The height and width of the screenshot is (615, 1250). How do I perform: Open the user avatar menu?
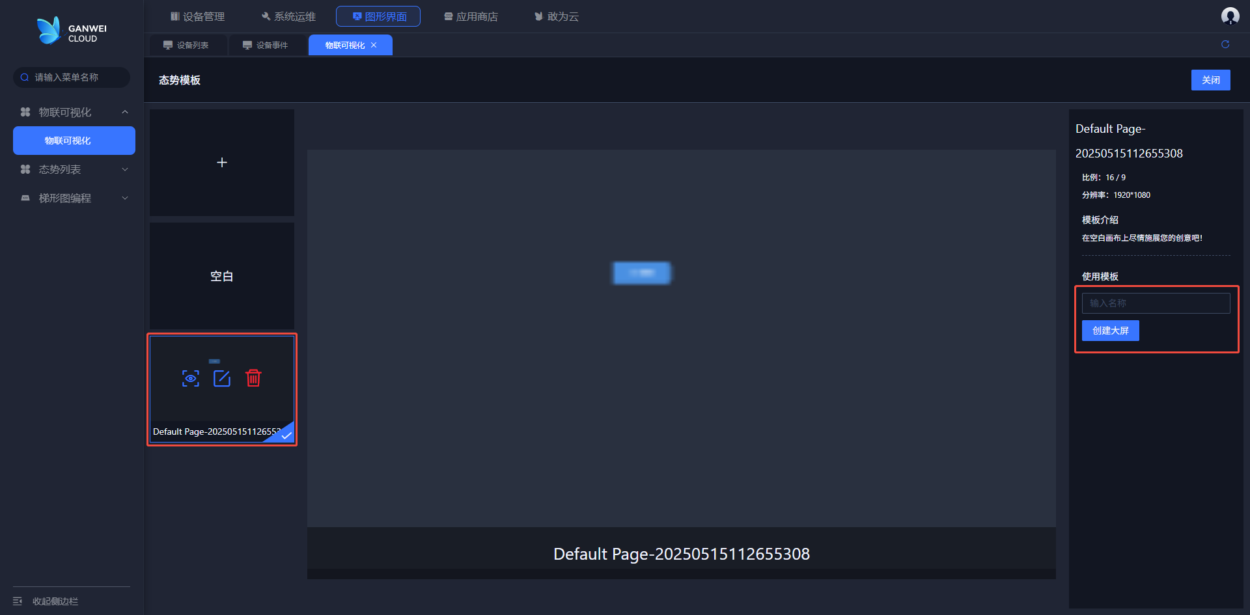tap(1230, 16)
